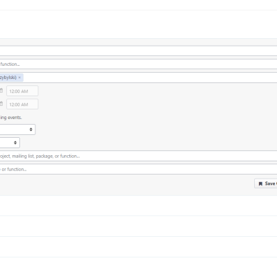Focus the blank text field at the form top

click(x=138, y=51)
